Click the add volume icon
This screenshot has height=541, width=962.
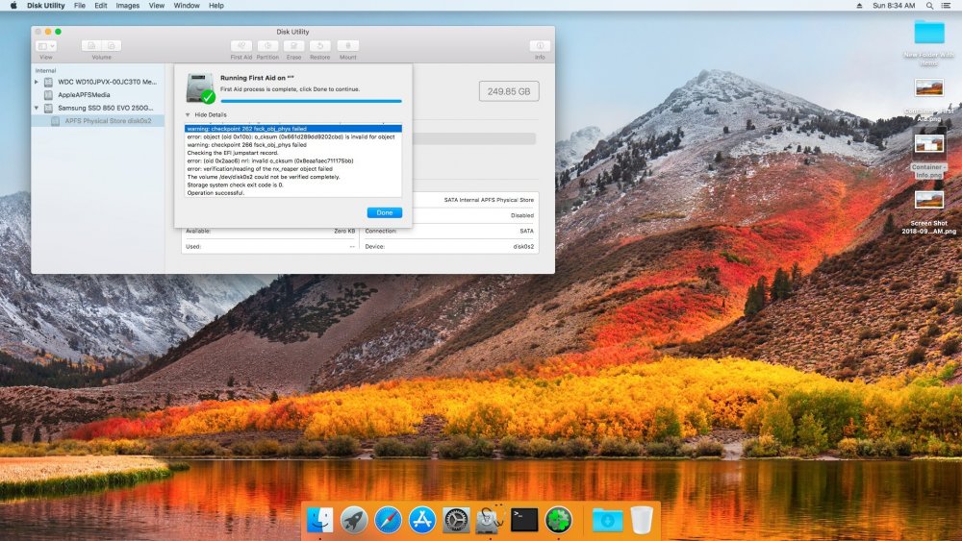91,46
